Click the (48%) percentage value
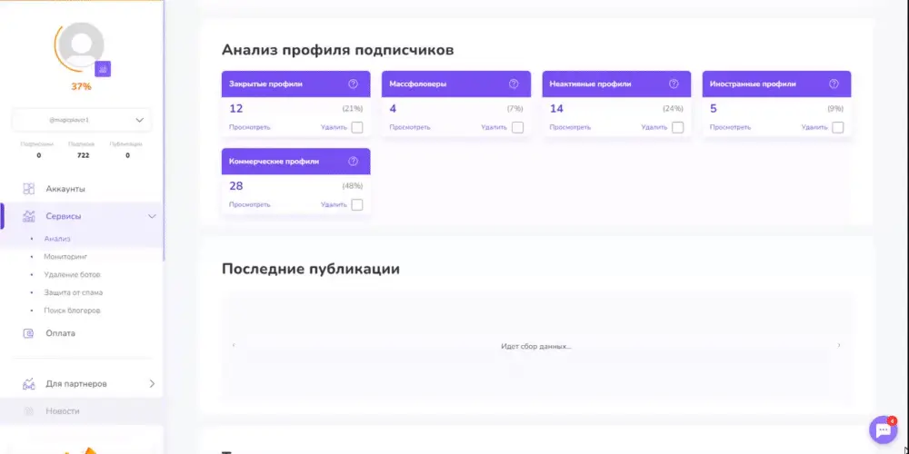The image size is (909, 454). click(353, 186)
